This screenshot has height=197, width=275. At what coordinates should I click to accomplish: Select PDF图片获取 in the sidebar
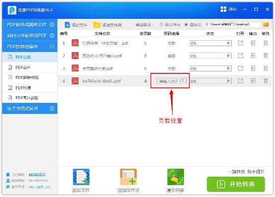coord(30,98)
